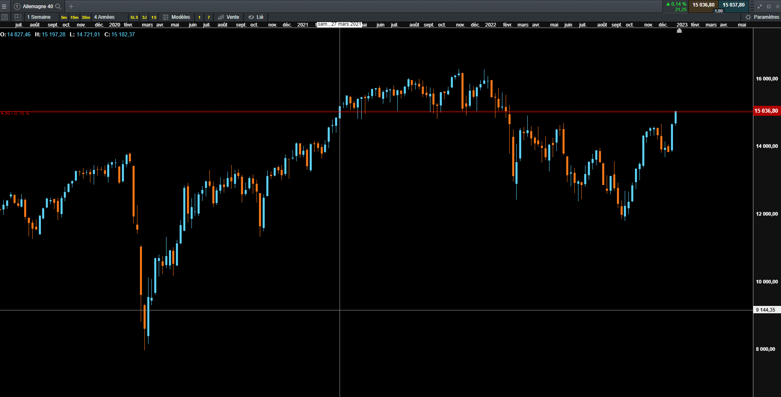This screenshot has height=397, width=781.
Task: Open the price depth ladder icon
Action: point(752,7)
